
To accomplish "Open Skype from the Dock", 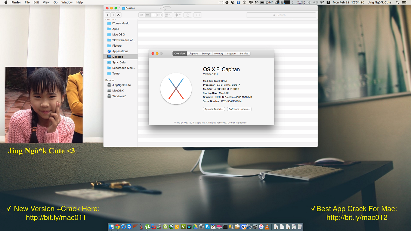I will [207, 227].
